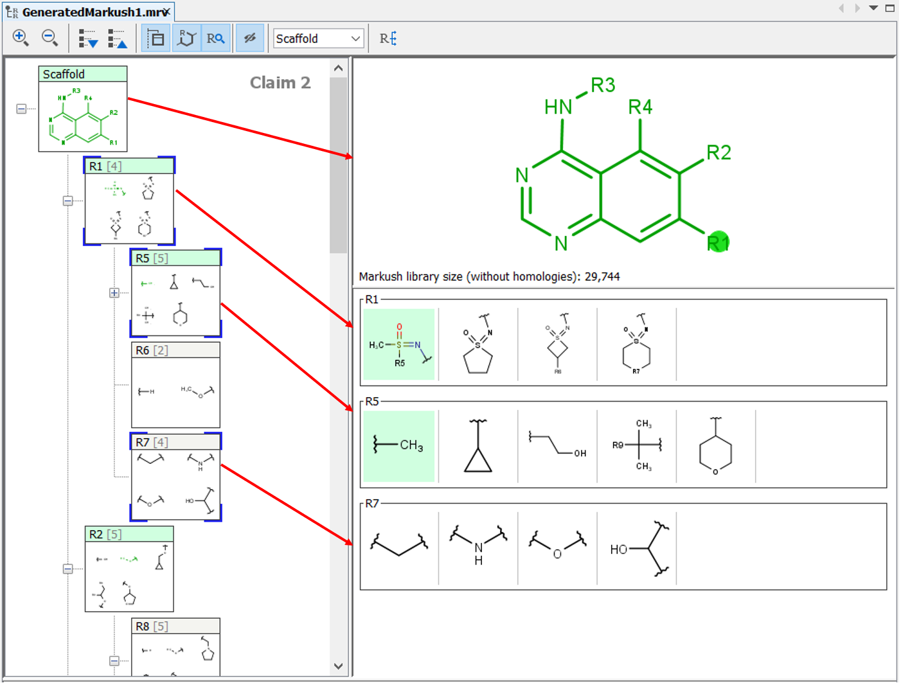Screen dimensions: 901x683
Task: Click the tree panel scroll down arrow
Action: (339, 666)
